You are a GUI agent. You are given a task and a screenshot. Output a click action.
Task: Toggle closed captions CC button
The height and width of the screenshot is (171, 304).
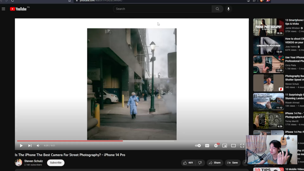pyautogui.click(x=207, y=145)
